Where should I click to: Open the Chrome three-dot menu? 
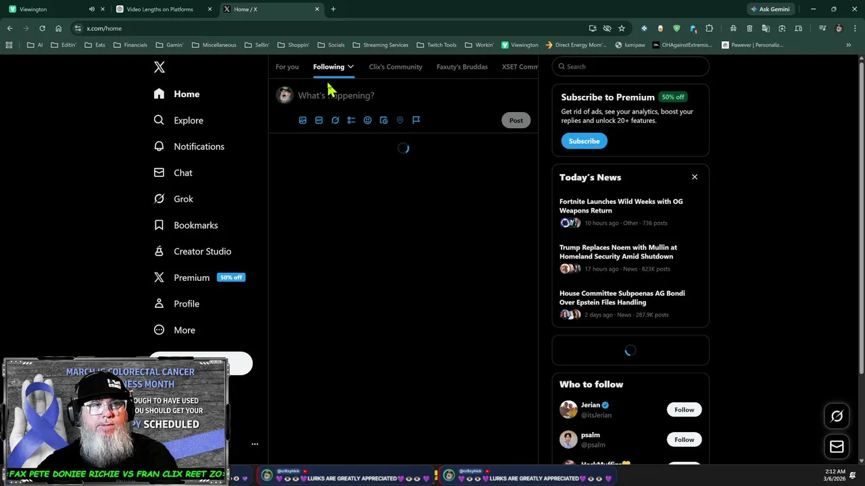tap(855, 28)
